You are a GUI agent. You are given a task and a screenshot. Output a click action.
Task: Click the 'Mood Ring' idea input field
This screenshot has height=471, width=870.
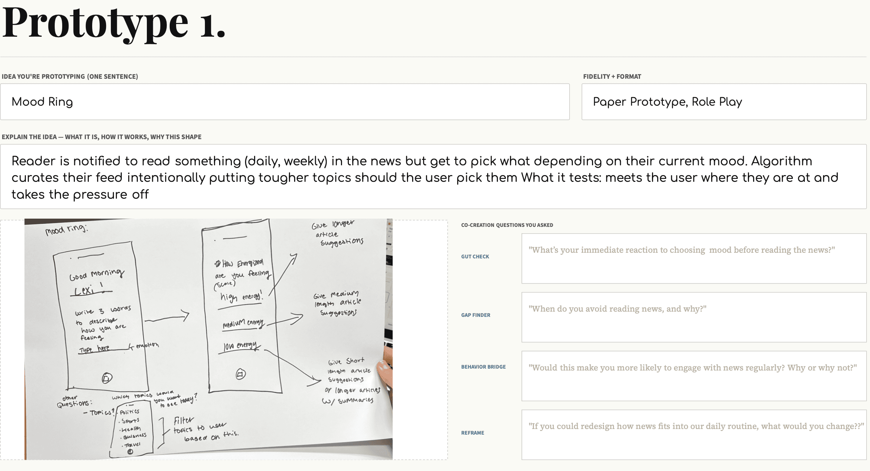285,102
